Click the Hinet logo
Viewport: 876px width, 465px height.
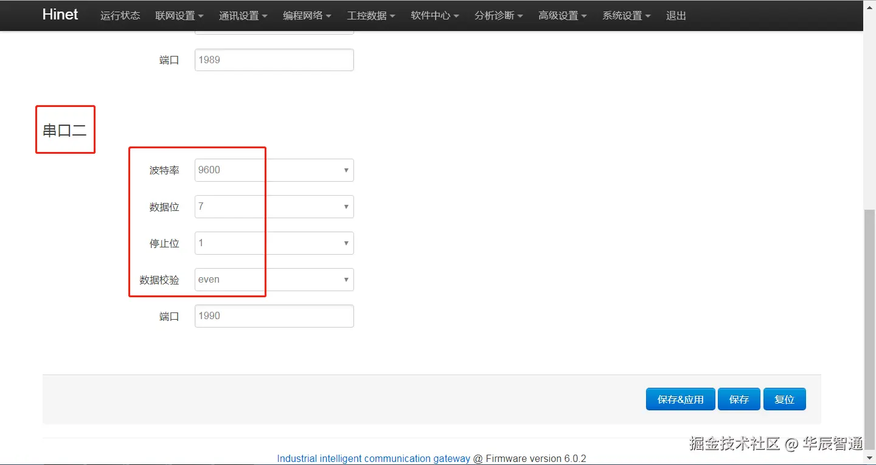[x=60, y=15]
